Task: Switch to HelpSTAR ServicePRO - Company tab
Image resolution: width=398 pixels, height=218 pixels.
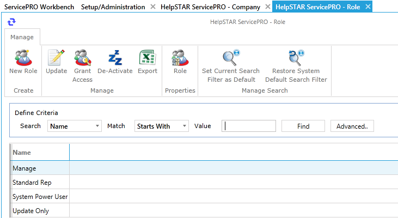Action: pos(210,7)
